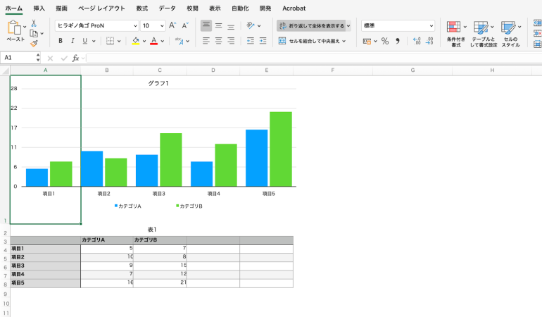This screenshot has height=317, width=542.
Task: Click the カテゴリA header cell in table
Action: pyautogui.click(x=107, y=240)
